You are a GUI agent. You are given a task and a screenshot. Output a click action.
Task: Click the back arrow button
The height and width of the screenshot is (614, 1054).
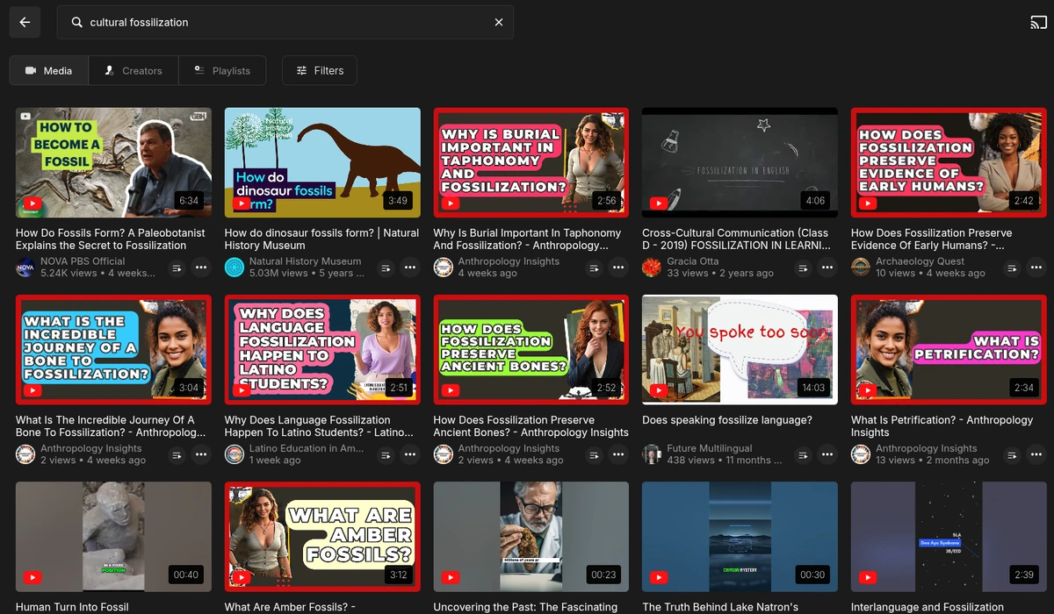click(25, 23)
